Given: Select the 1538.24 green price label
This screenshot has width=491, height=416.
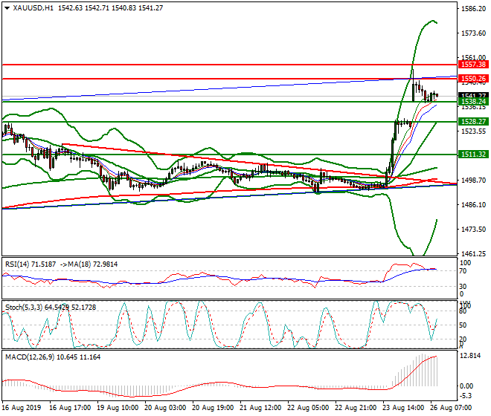Looking at the screenshot, I should click(473, 102).
